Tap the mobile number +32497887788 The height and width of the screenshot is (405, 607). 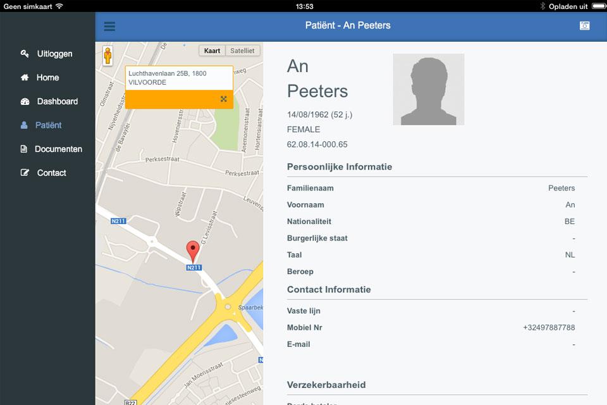pos(549,328)
